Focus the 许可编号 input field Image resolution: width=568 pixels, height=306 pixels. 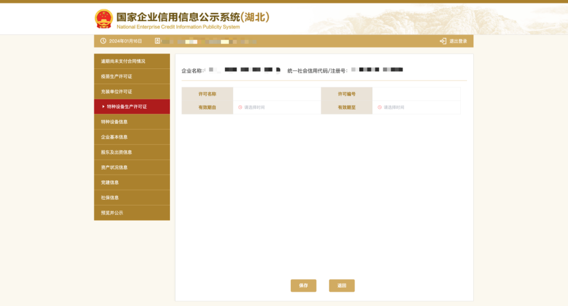click(415, 94)
